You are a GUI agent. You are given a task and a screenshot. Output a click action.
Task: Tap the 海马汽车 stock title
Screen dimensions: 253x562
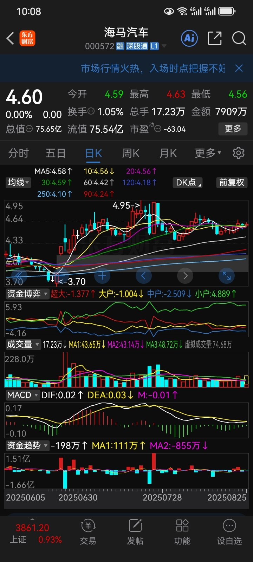point(126,32)
